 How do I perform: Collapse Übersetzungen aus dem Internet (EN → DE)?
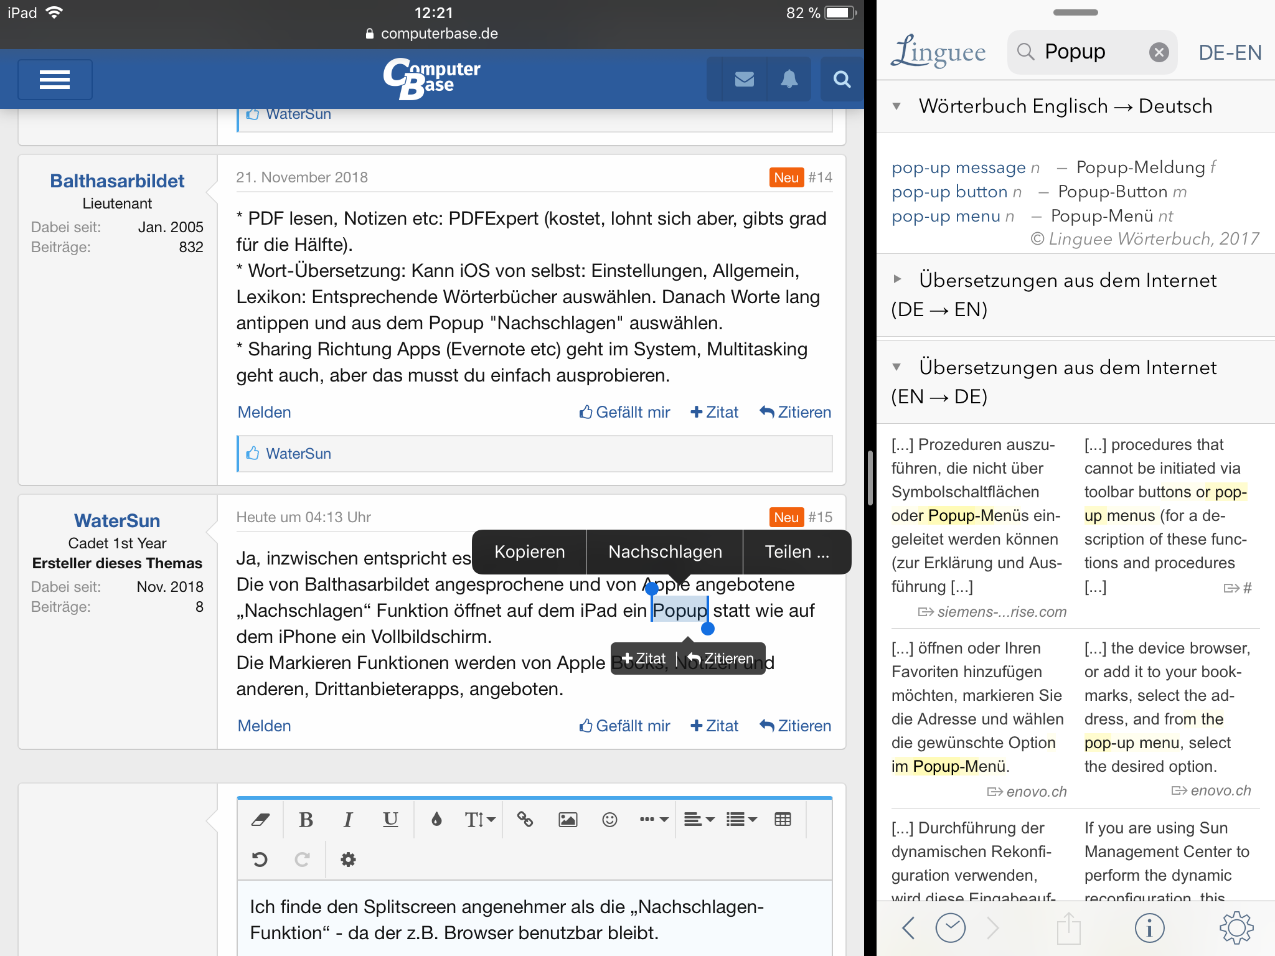897,367
